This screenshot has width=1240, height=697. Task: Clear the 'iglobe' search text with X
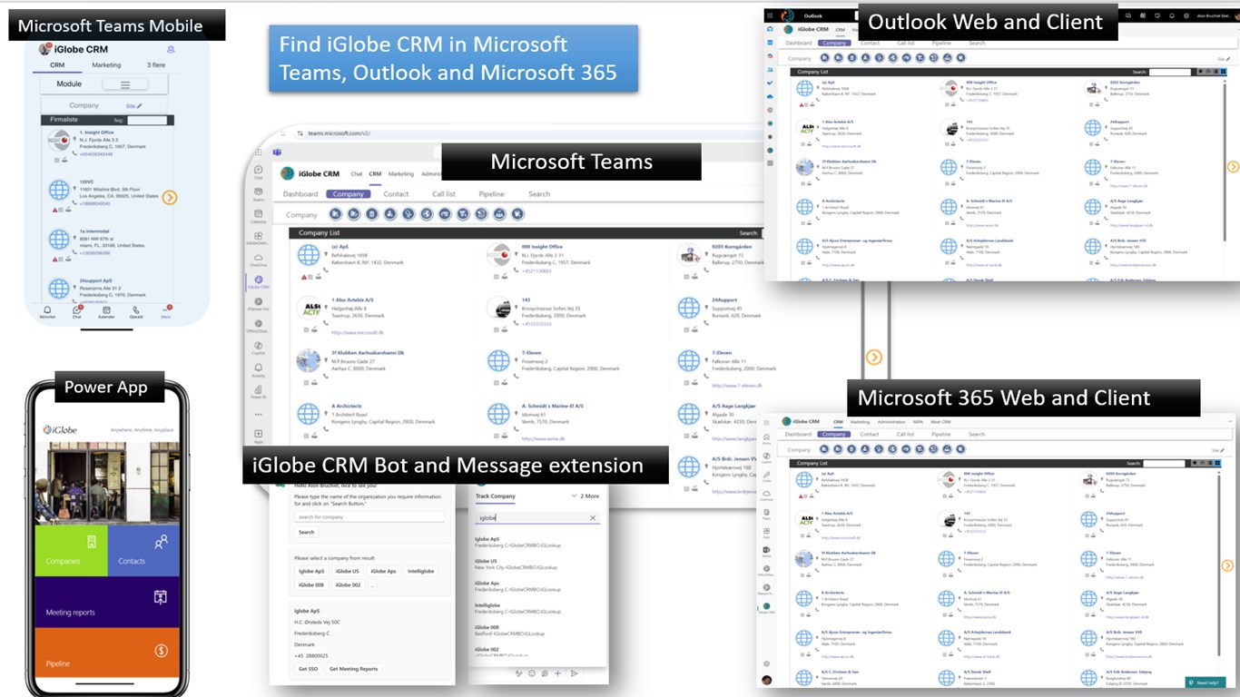click(593, 518)
